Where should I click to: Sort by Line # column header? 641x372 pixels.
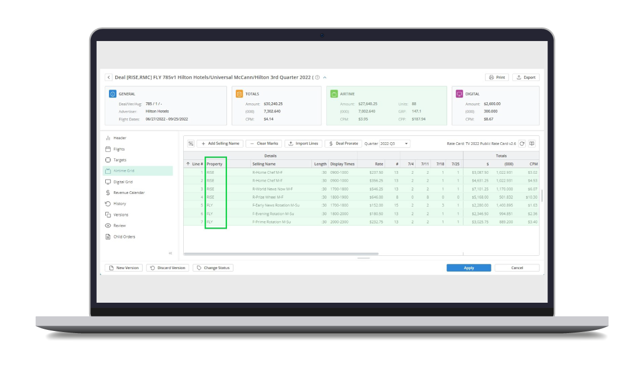[x=194, y=164]
